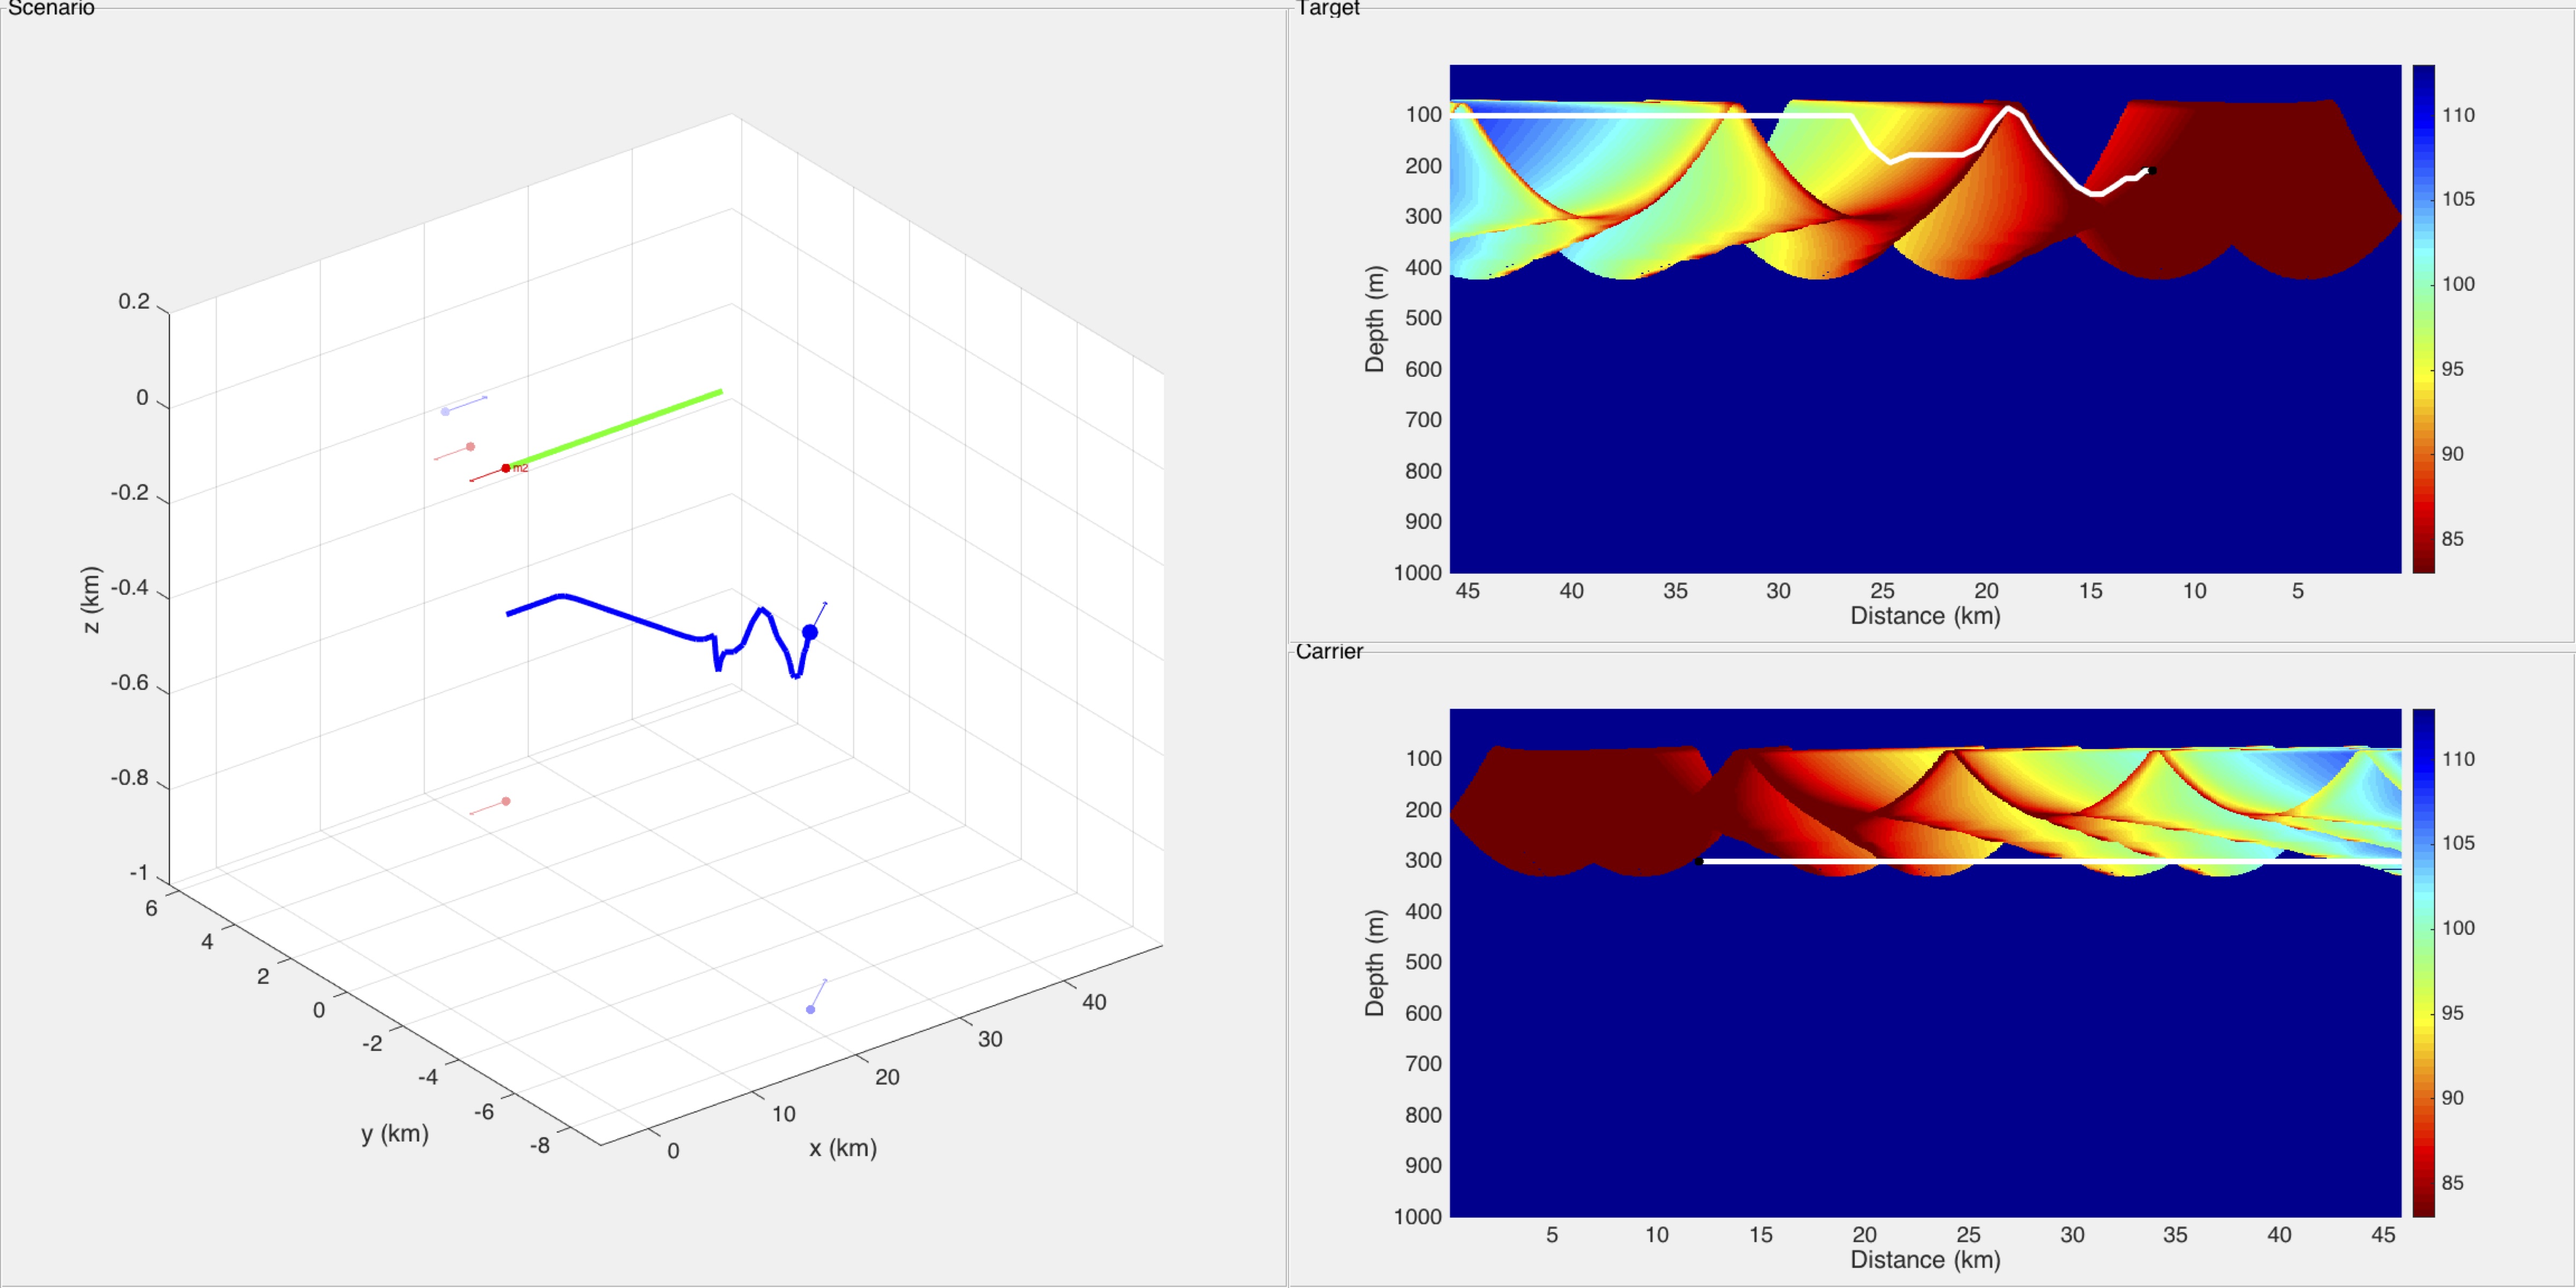
Task: Click the Target plot colorbar
Action: pos(2423,319)
